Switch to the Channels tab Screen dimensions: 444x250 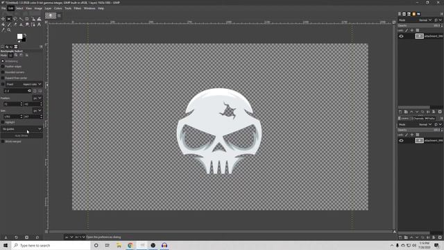(417, 118)
